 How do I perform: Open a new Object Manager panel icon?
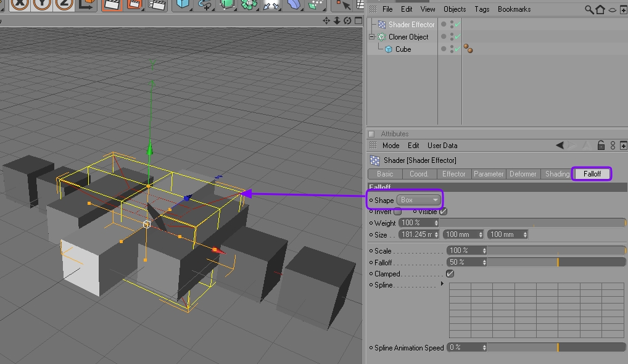(x=623, y=10)
